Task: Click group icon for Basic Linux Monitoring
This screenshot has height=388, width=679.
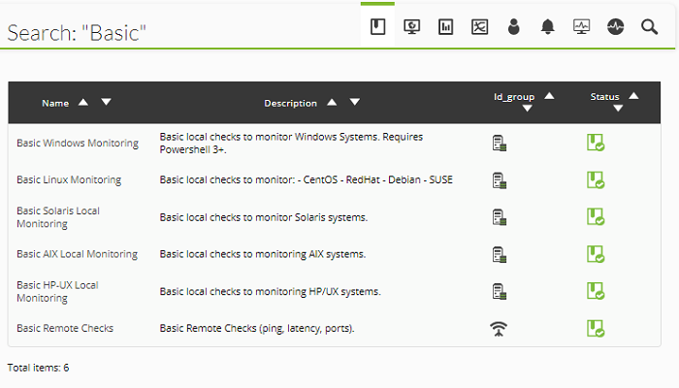Action: point(500,180)
